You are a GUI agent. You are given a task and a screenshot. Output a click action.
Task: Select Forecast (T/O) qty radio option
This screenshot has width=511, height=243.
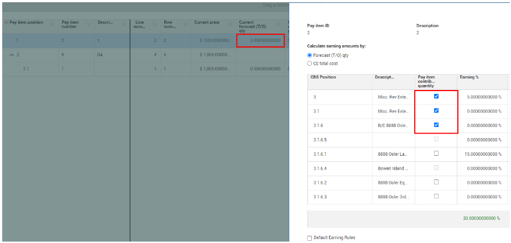(x=310, y=55)
